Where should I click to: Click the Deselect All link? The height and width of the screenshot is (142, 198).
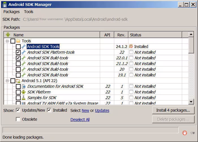pos(80,120)
